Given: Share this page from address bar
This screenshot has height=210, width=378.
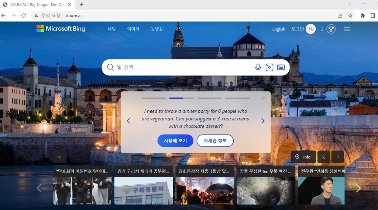Looking at the screenshot, I should point(340,15).
